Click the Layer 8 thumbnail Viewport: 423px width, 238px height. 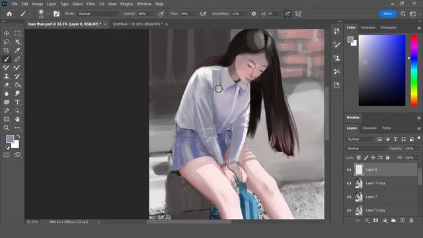click(x=359, y=170)
